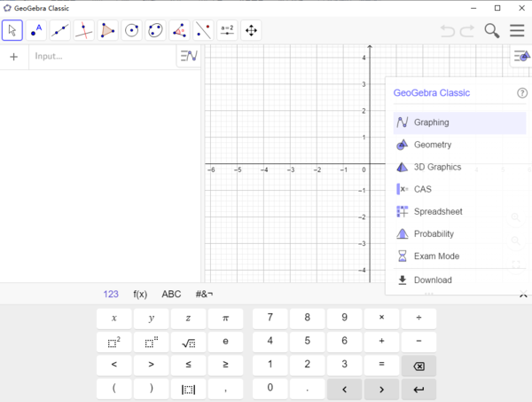Screen dimensions: 532x402
Task: Select the Slider tool
Action: (x=227, y=31)
